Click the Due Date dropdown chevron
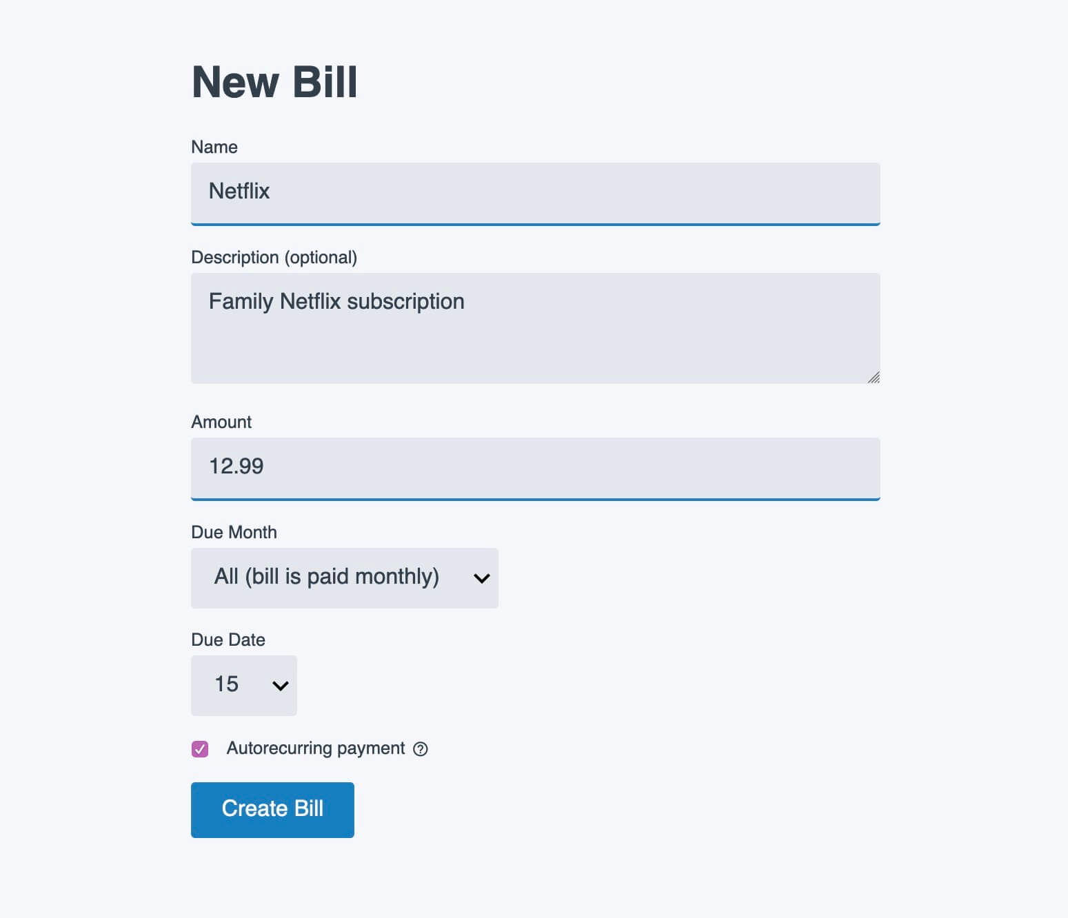This screenshot has width=1068, height=918. [x=280, y=685]
